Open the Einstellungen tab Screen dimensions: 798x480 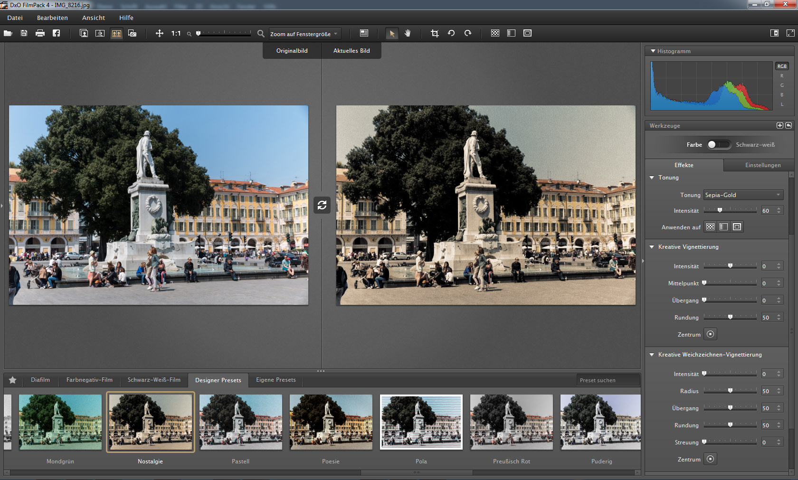(x=762, y=165)
